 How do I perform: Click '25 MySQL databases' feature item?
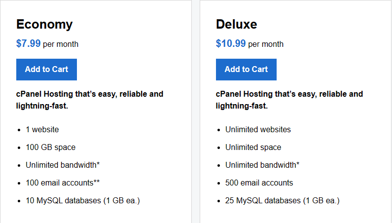click(x=282, y=201)
